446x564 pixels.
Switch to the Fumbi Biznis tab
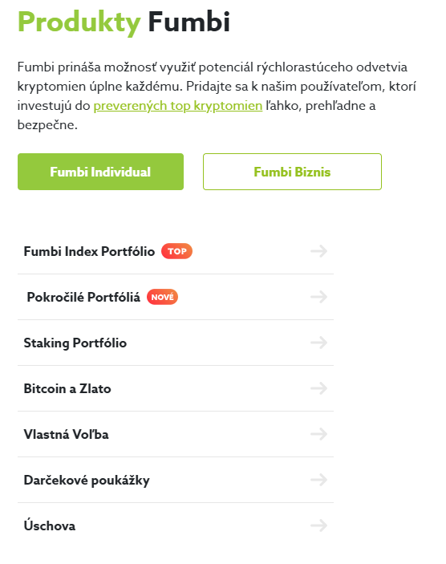[292, 172]
